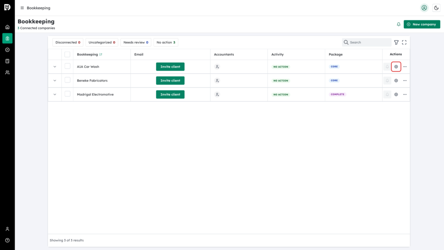Screen dimensions: 444x250
Task: Open the account avatar in top bar
Action: 424,8
